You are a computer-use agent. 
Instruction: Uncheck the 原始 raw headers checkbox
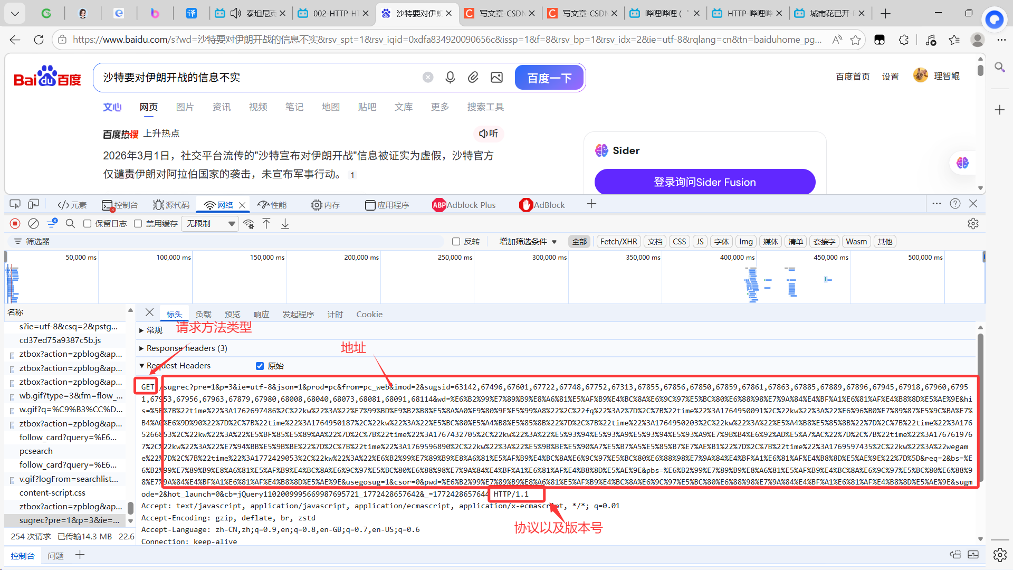[x=260, y=366]
